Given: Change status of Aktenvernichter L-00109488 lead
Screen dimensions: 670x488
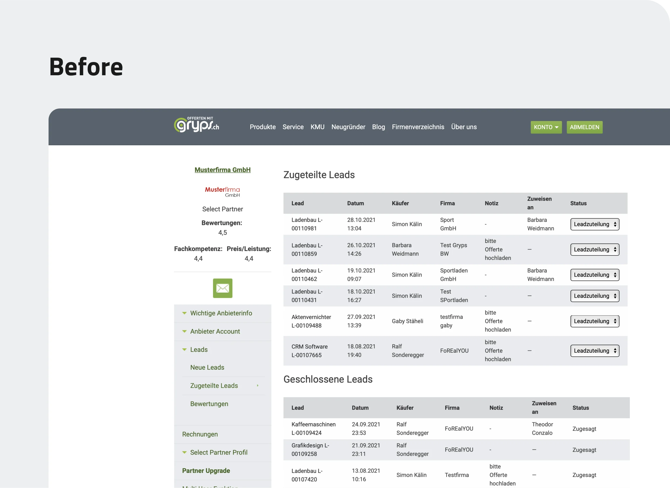Looking at the screenshot, I should (x=594, y=321).
